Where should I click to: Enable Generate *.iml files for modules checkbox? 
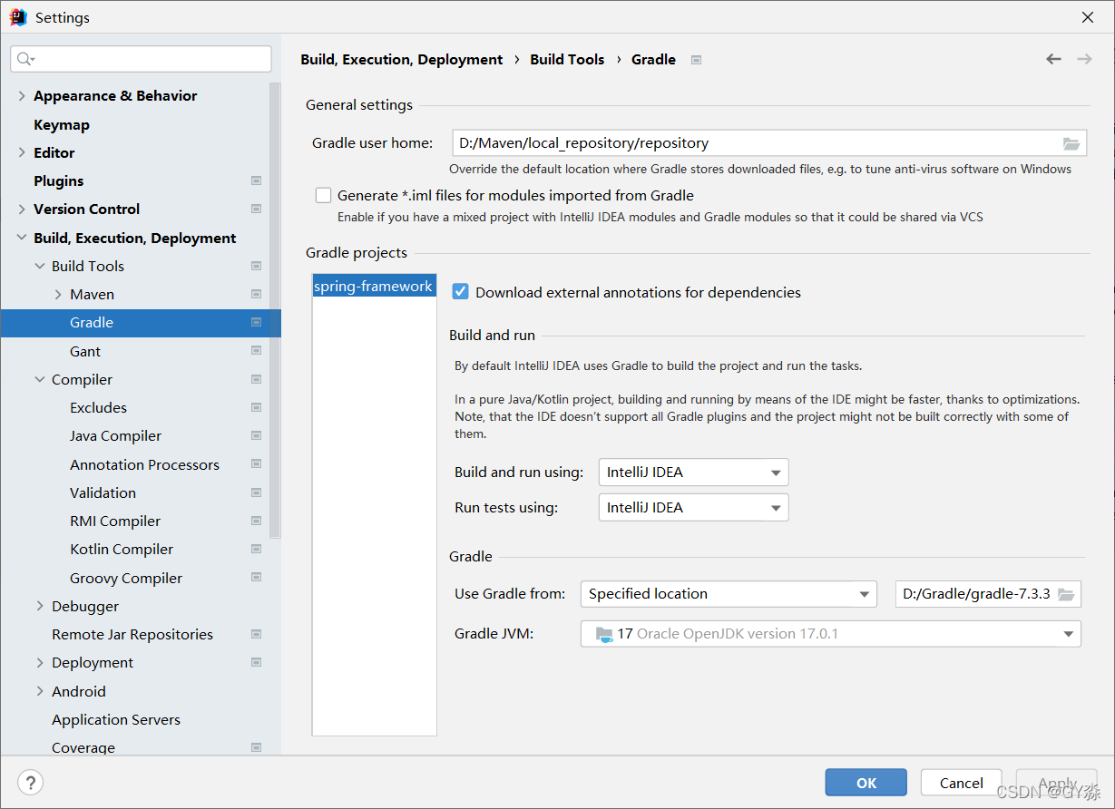[x=323, y=195]
